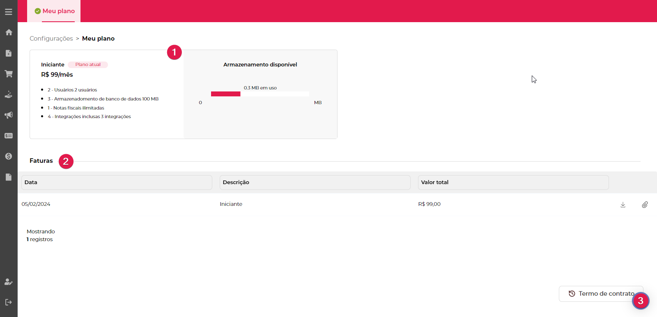Screen dimensions: 657x317
Task: Click the blank document sidebar icon
Action: 9,177
